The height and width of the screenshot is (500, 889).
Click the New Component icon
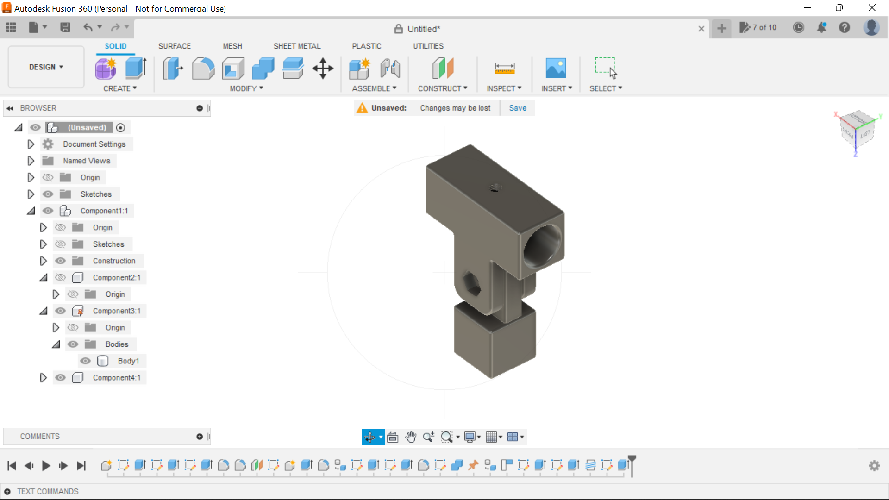click(359, 69)
